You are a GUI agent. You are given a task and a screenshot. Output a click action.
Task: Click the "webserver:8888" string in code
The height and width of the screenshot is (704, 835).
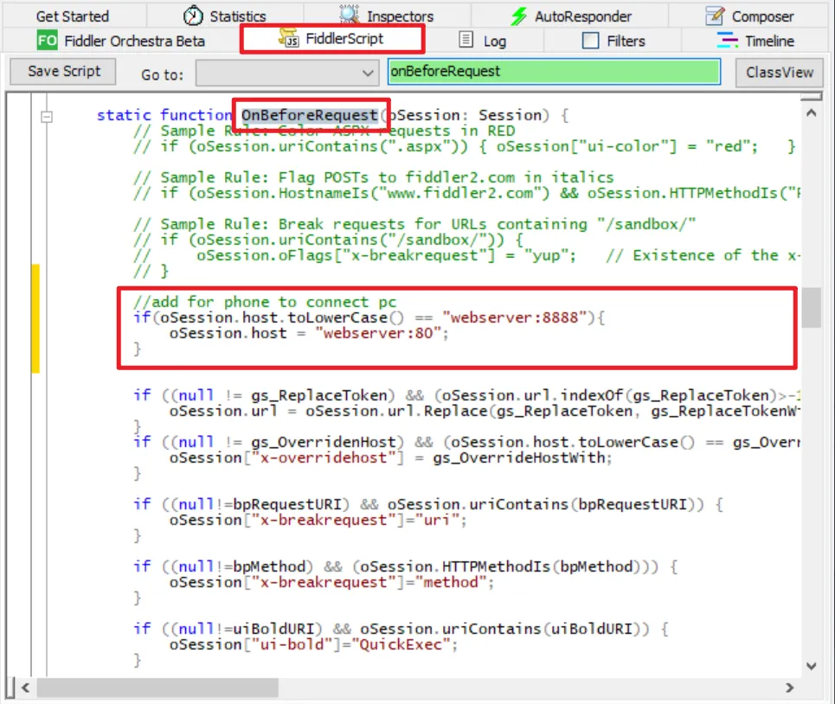pyautogui.click(x=515, y=317)
